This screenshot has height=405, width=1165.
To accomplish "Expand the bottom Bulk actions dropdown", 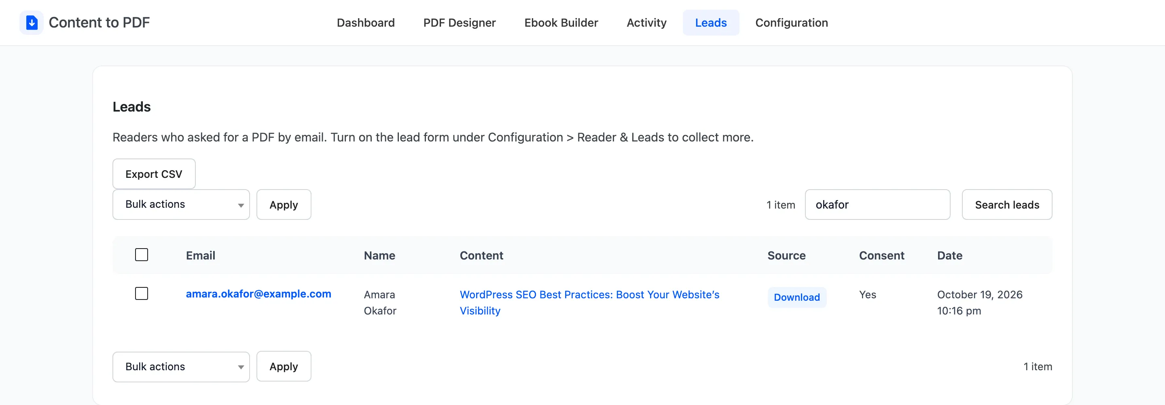I will pyautogui.click(x=181, y=367).
